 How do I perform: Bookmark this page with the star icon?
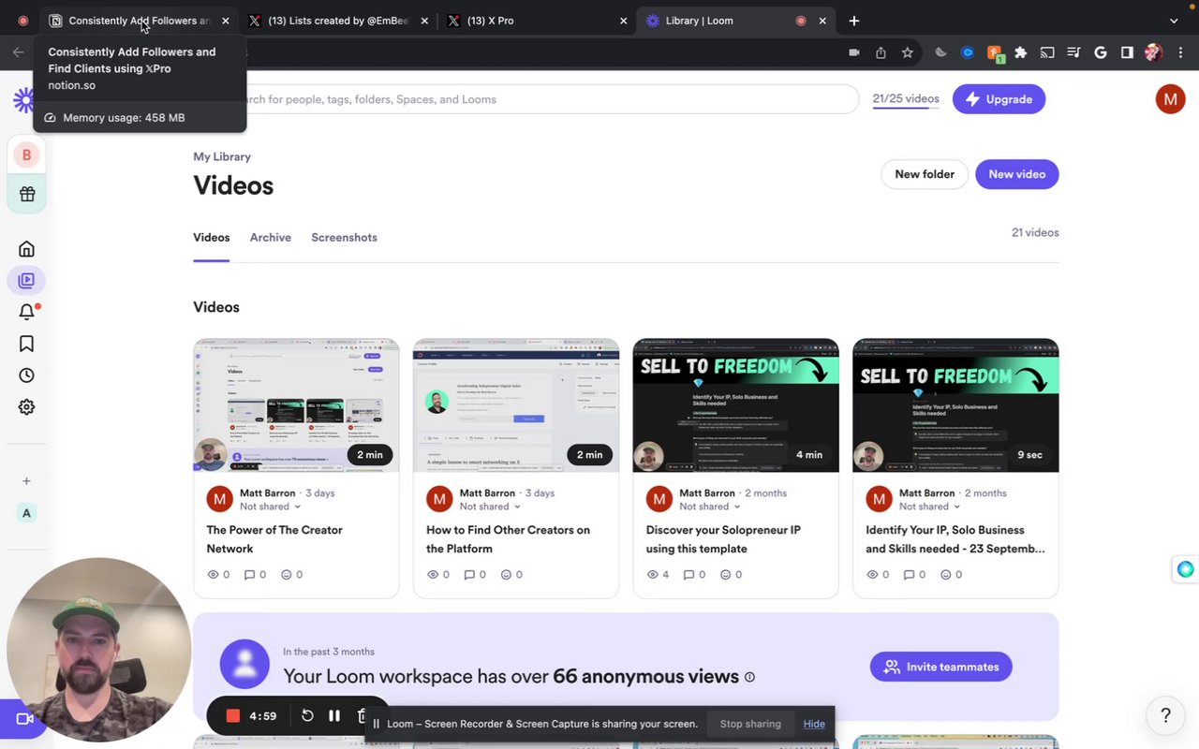[x=907, y=52]
